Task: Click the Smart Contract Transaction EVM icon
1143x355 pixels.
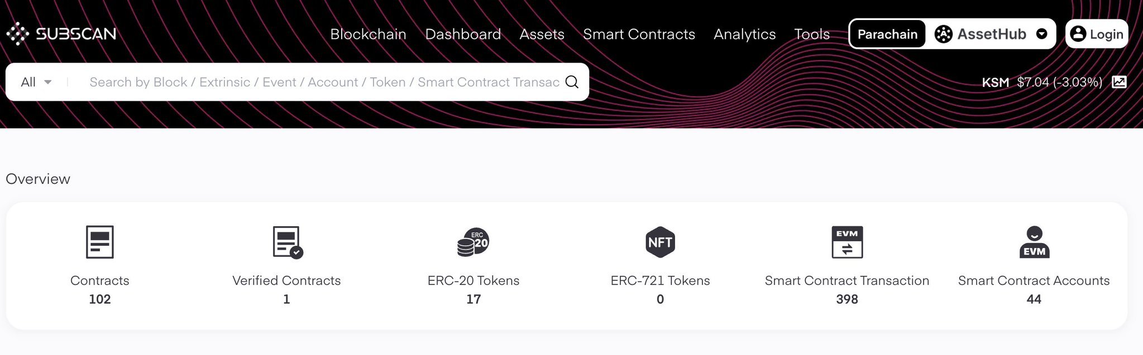Action: (x=847, y=242)
